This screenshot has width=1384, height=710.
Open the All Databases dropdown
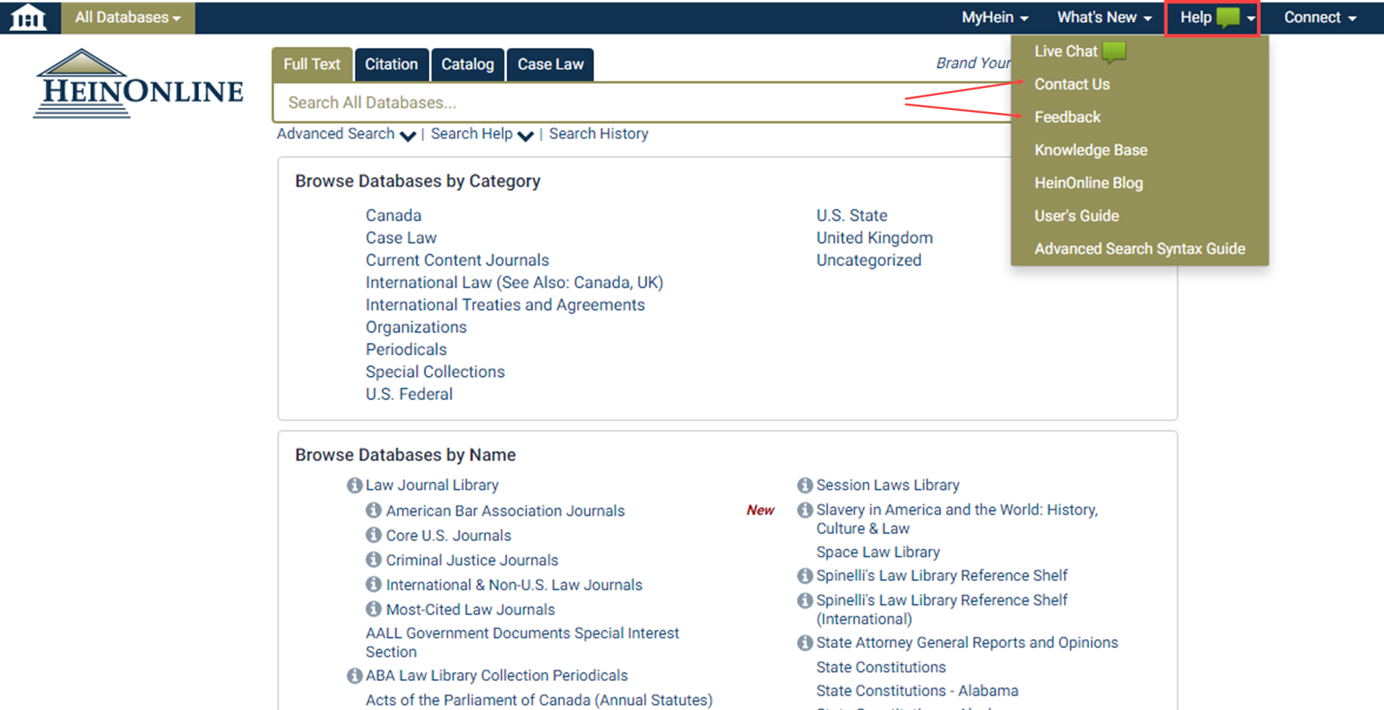tap(128, 18)
